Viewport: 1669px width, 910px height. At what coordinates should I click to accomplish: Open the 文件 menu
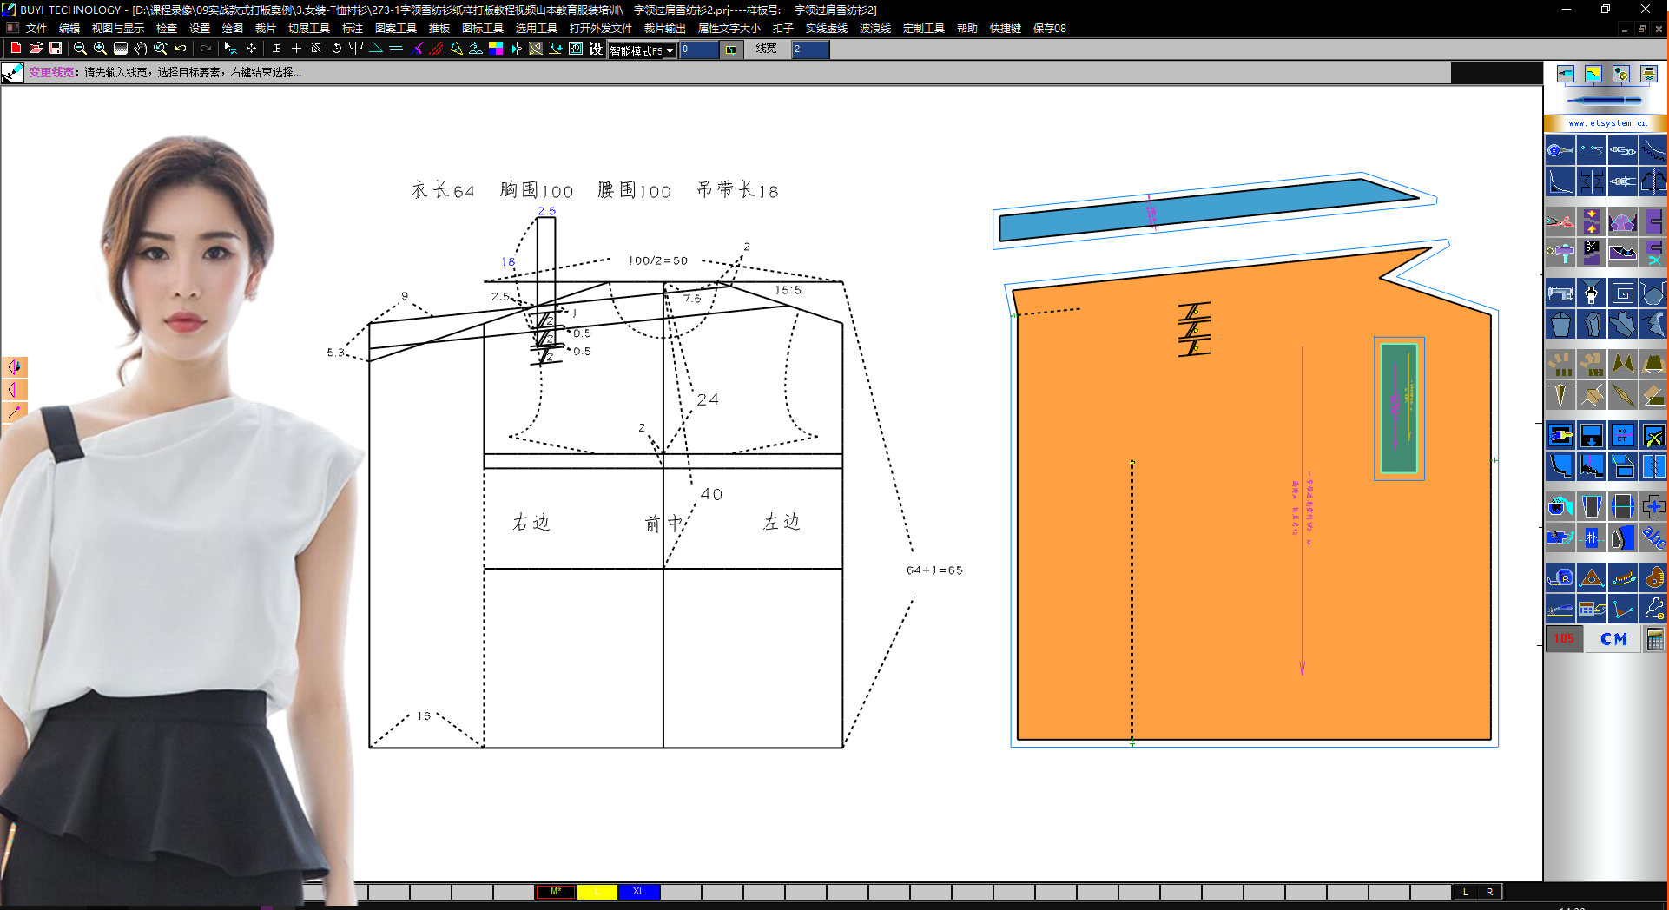[x=36, y=29]
